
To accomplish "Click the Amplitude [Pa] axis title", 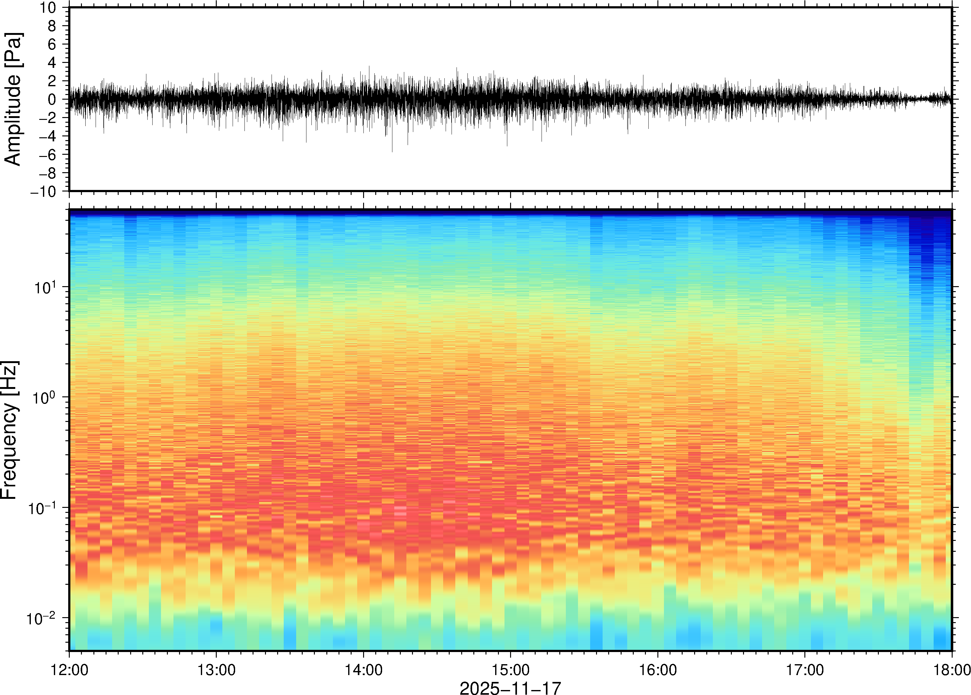I will [x=13, y=99].
